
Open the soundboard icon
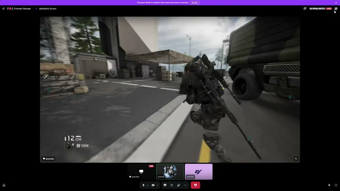click(x=178, y=185)
